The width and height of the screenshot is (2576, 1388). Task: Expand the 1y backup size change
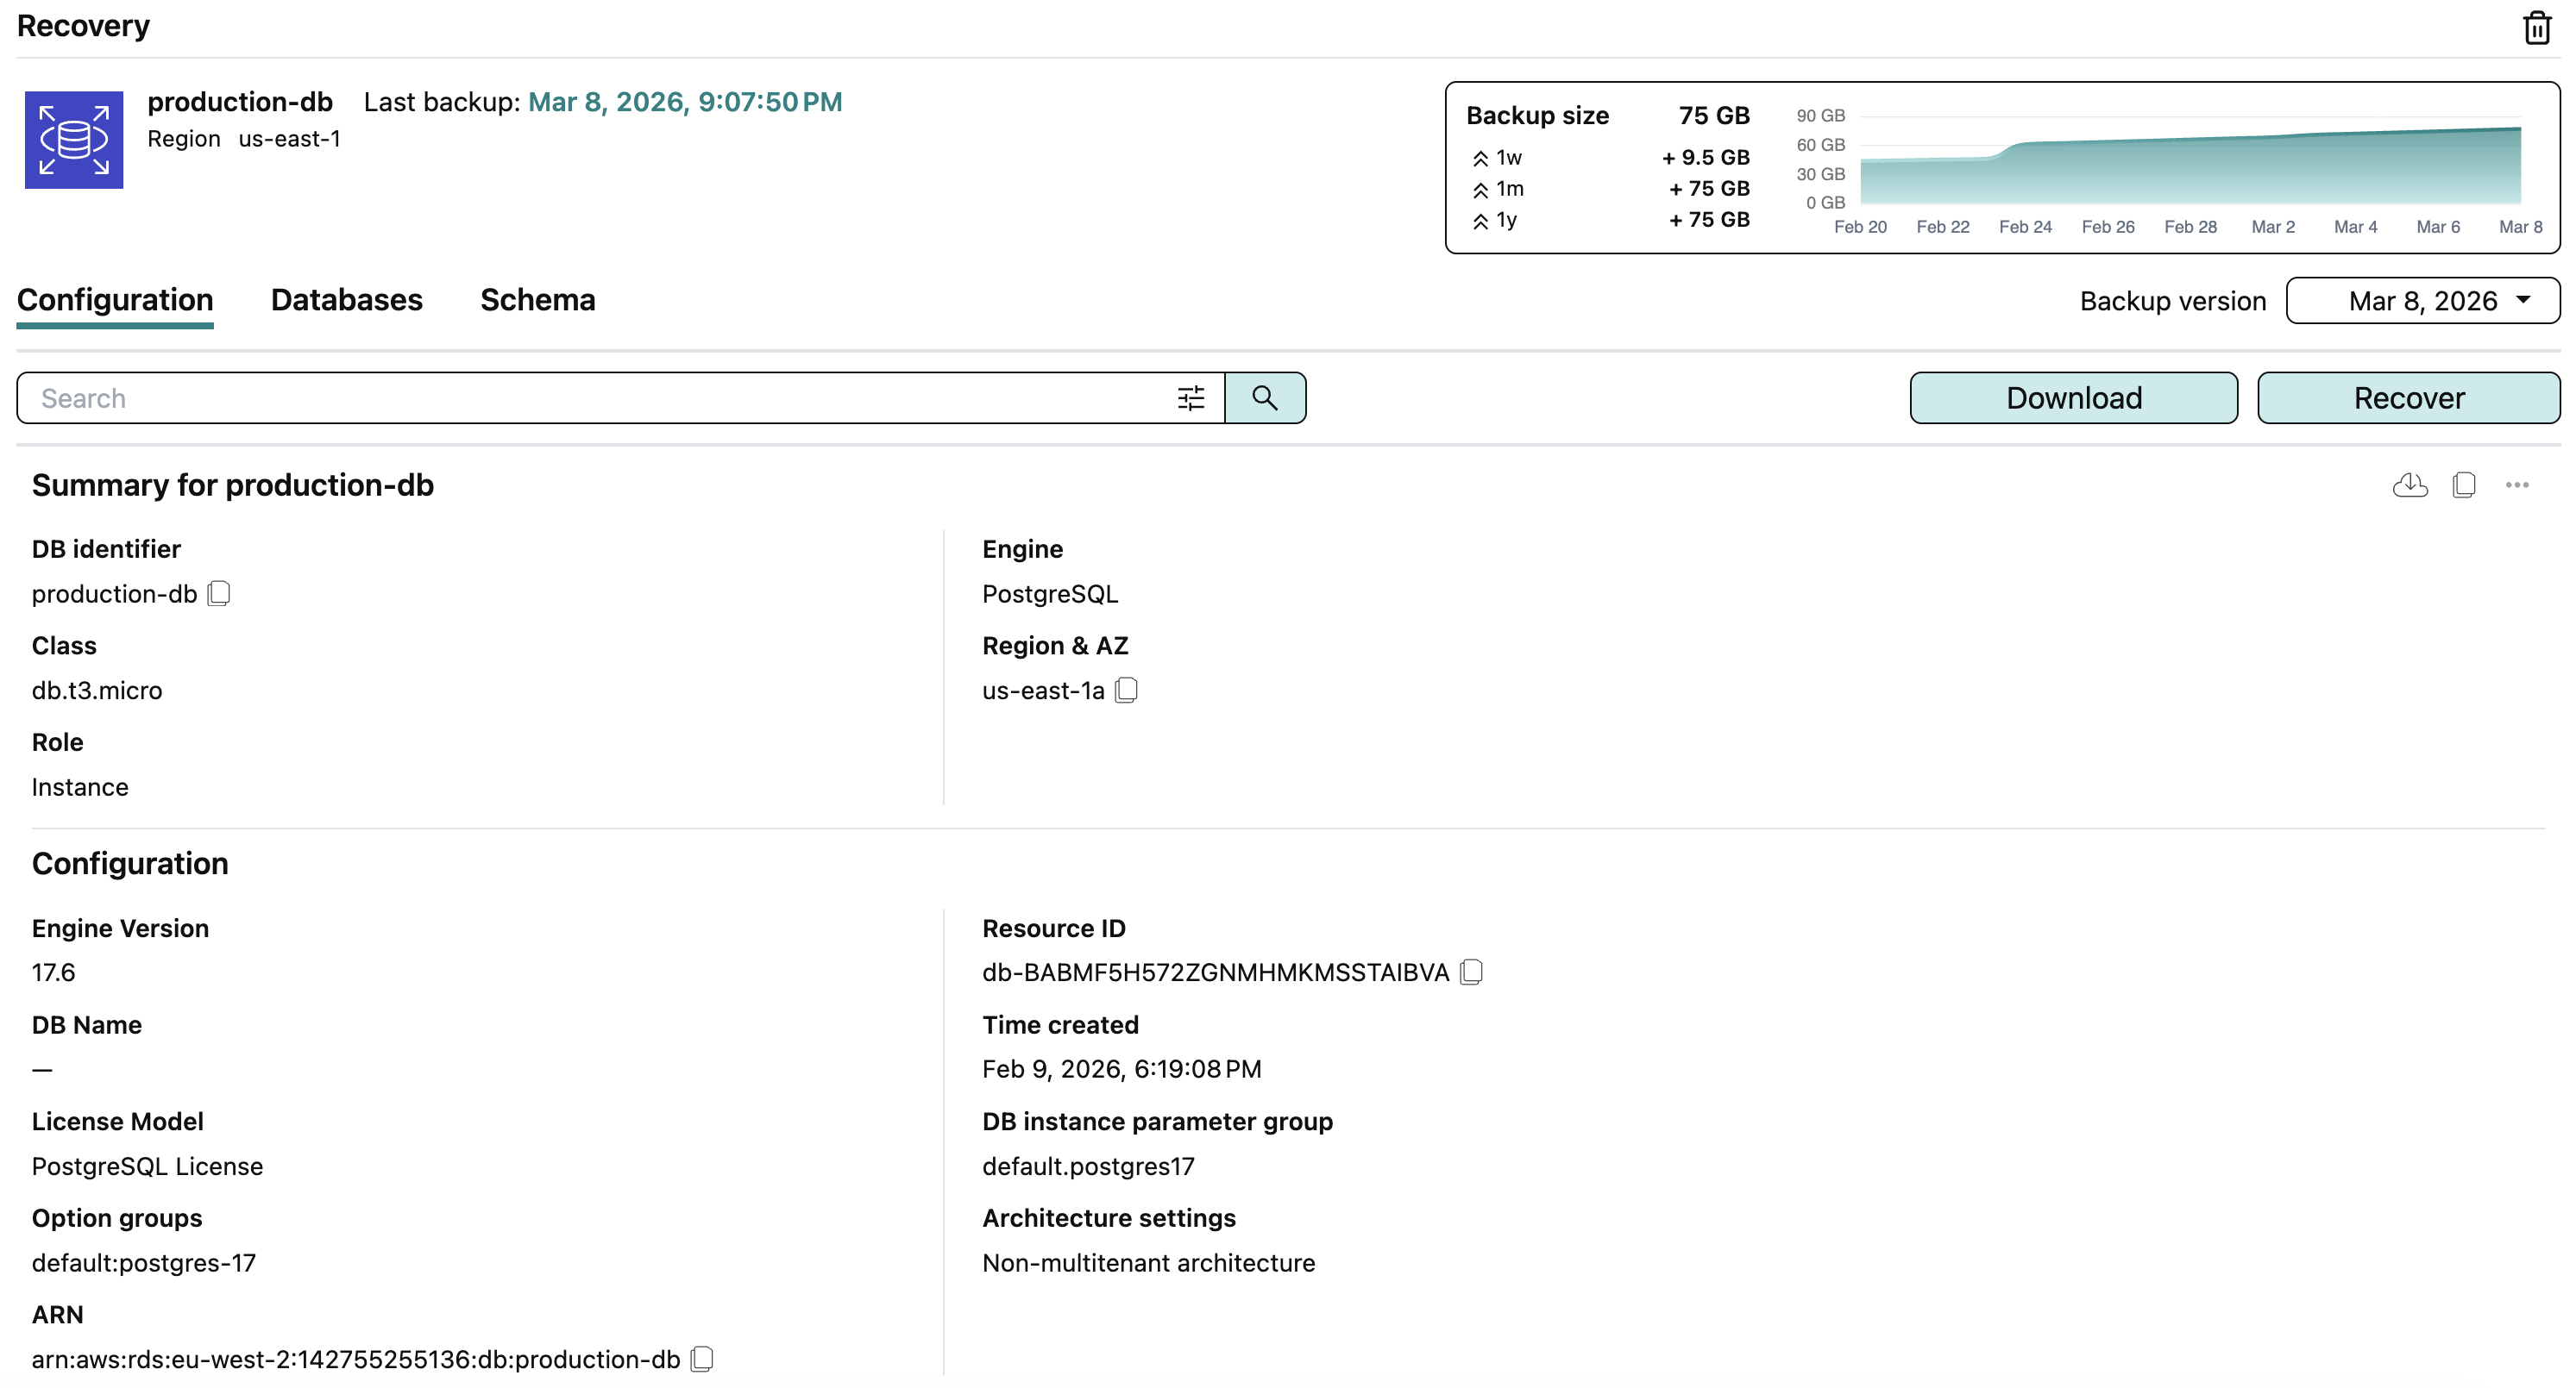point(1481,221)
